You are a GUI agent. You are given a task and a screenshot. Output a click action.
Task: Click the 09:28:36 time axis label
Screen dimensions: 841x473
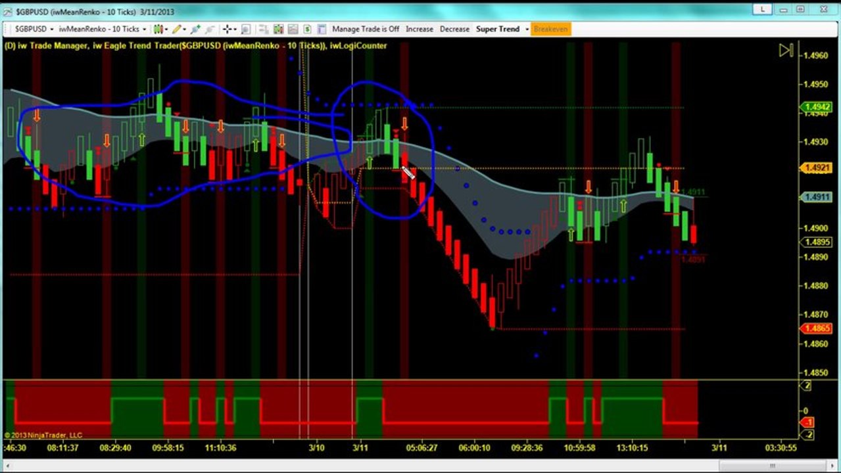click(526, 448)
